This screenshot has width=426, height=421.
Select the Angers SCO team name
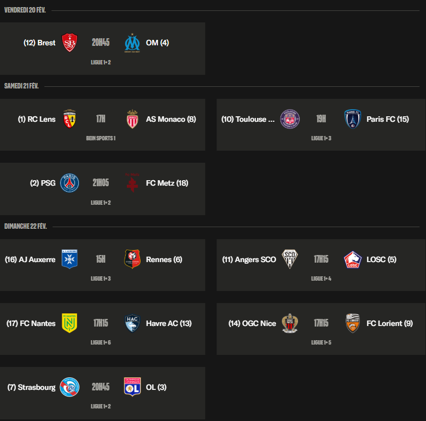(249, 259)
